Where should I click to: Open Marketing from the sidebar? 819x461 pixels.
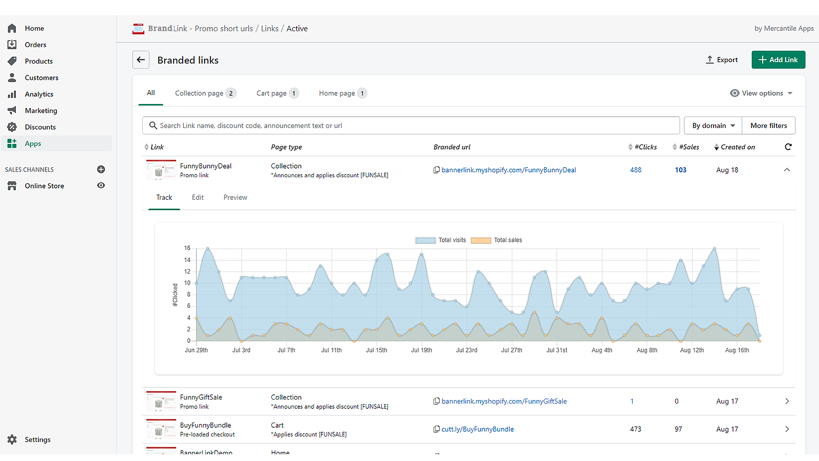coord(40,110)
